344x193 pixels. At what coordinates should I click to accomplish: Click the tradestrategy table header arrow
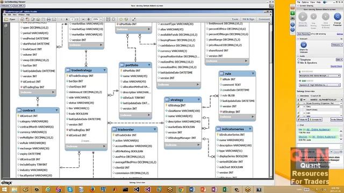(x=104, y=70)
